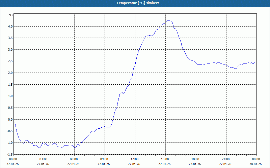Click the starting point of the blue curve
Image resolution: width=270 pixels, height=168 pixels.
pyautogui.click(x=14, y=122)
